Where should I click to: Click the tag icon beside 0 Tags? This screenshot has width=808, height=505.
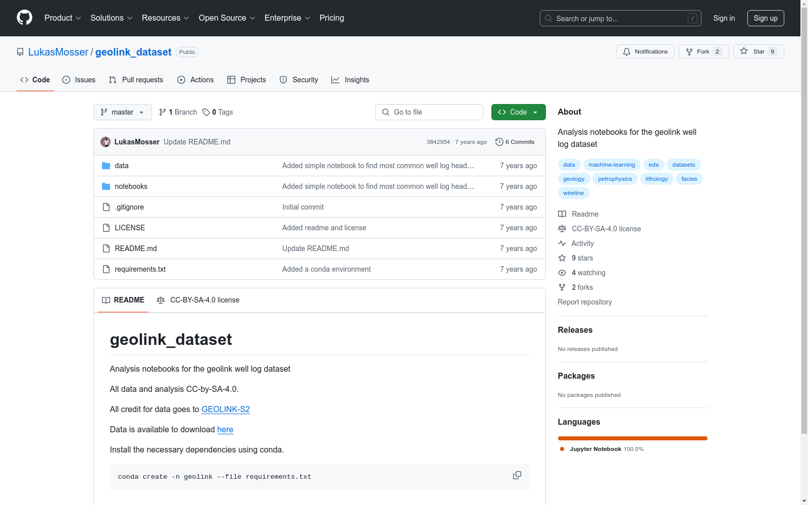pos(206,112)
